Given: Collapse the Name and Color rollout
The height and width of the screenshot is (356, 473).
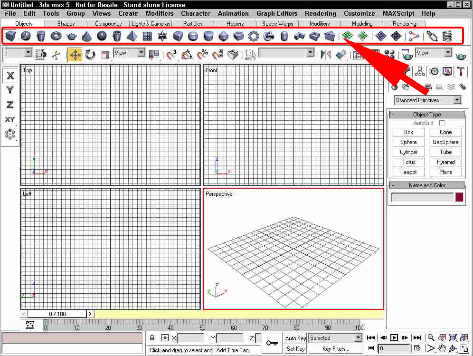Looking at the screenshot, I should click(427, 185).
